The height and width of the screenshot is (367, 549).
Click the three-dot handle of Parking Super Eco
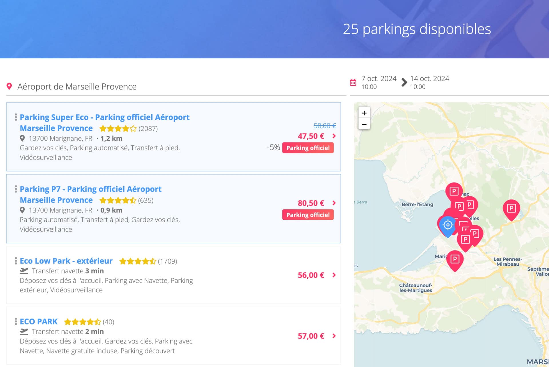pyautogui.click(x=16, y=117)
